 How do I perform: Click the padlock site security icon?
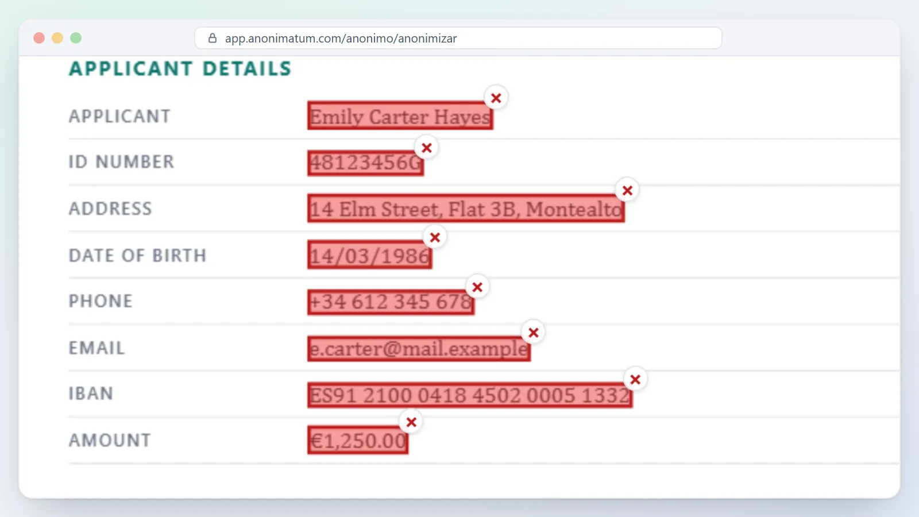pos(213,38)
